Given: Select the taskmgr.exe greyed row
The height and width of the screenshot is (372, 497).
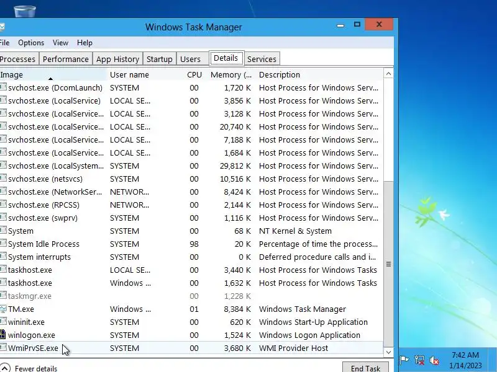Looking at the screenshot, I should click(191, 296).
